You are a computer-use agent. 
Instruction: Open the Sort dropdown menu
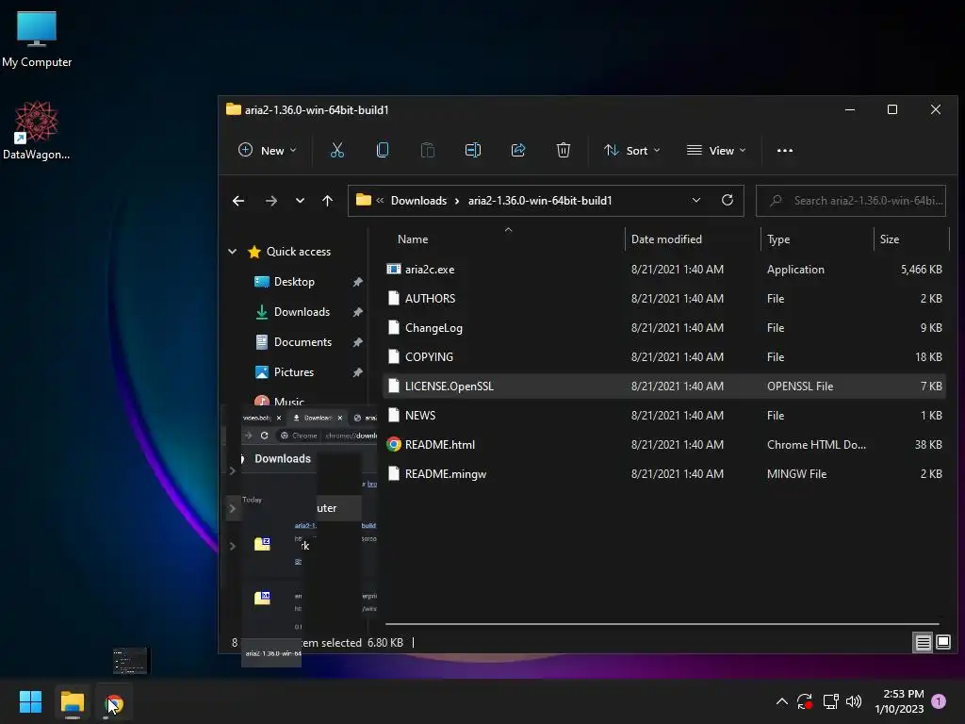(632, 150)
